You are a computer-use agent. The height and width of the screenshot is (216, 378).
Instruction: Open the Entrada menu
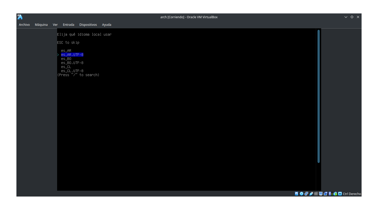pyautogui.click(x=68, y=25)
